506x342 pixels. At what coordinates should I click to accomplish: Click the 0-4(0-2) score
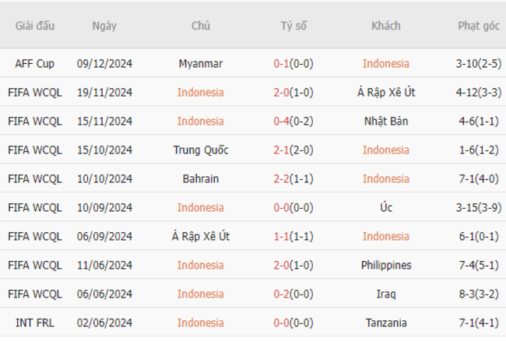(x=293, y=121)
